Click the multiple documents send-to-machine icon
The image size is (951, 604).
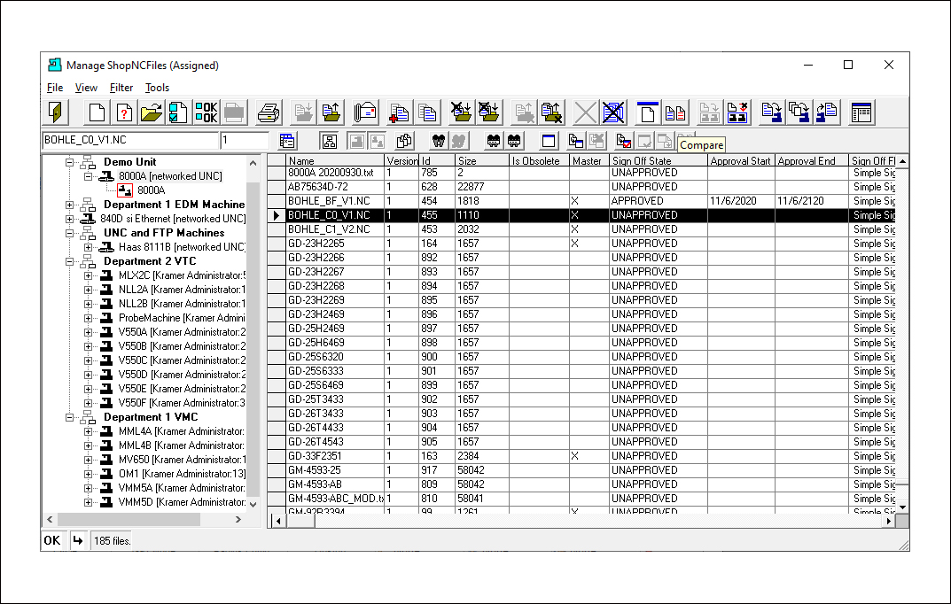point(799,112)
